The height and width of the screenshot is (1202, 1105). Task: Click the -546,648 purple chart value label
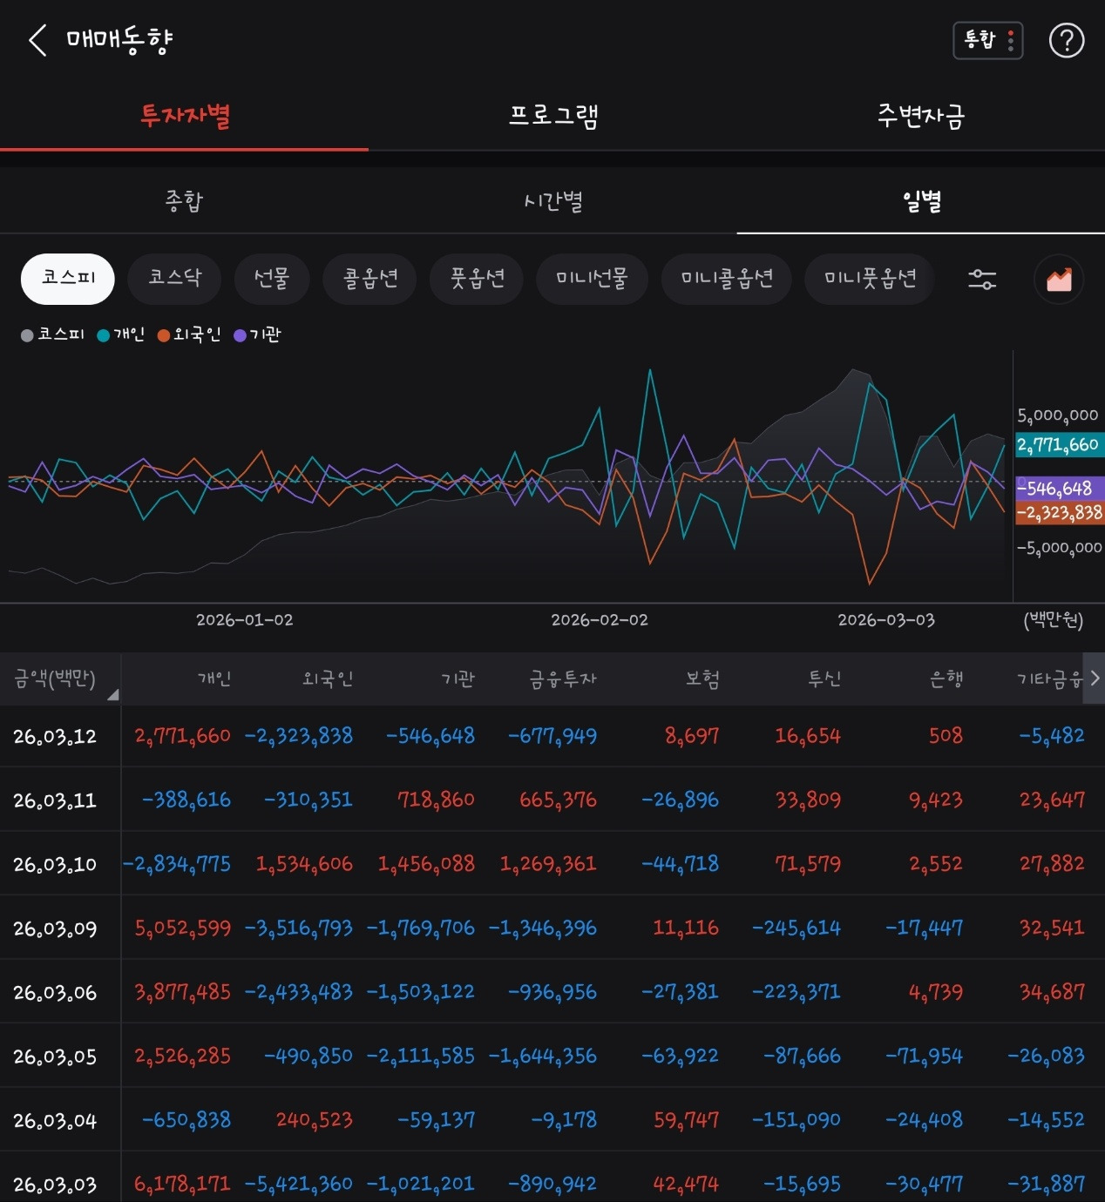click(1058, 489)
